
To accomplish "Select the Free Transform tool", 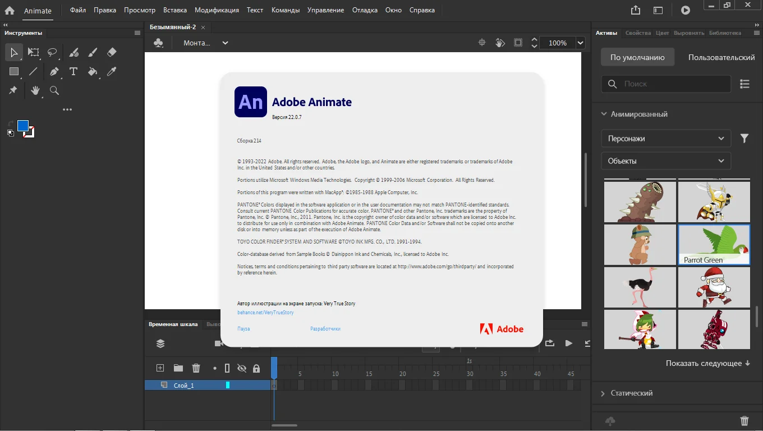I will click(x=34, y=52).
